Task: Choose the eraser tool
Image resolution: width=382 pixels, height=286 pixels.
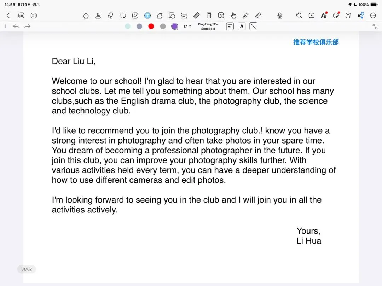Action: click(x=110, y=16)
